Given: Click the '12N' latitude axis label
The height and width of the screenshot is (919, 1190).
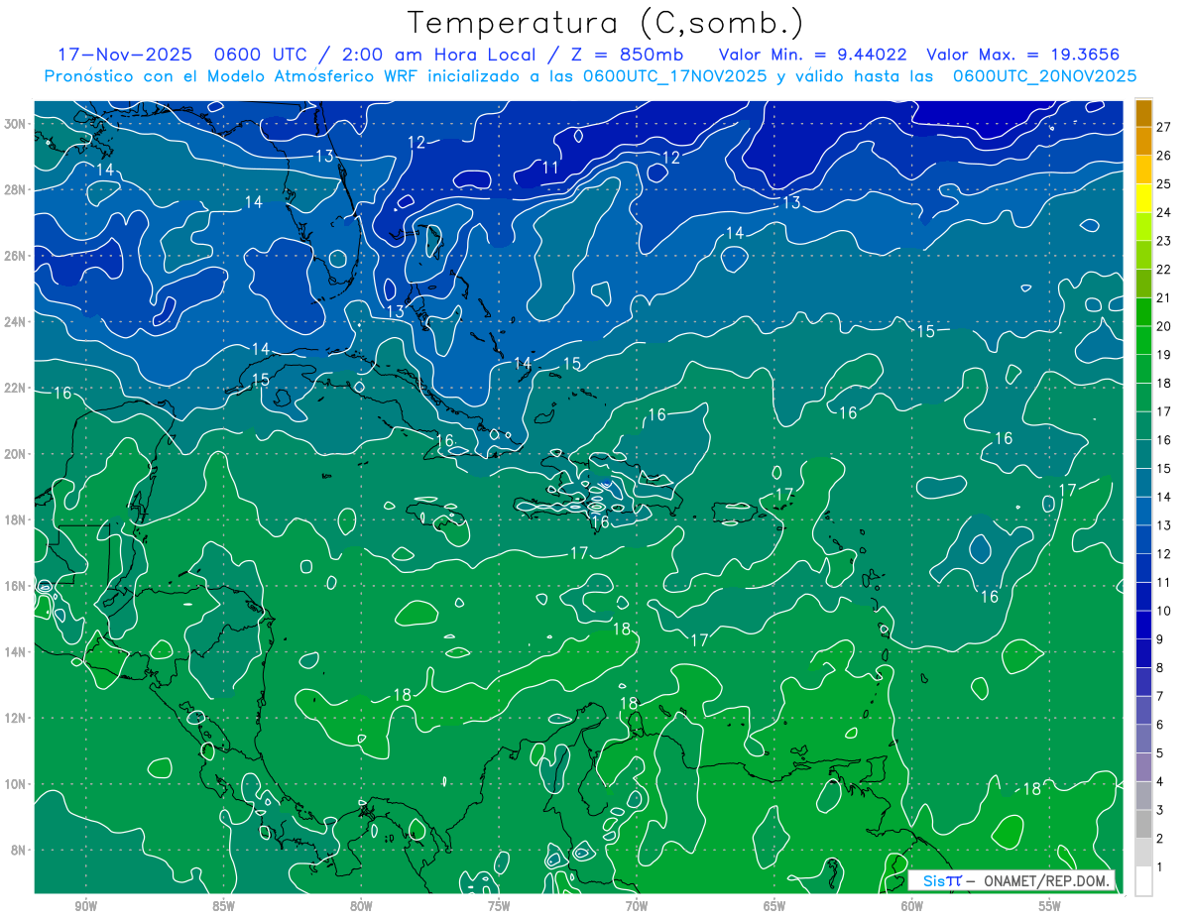Looking at the screenshot, I should coord(16,718).
